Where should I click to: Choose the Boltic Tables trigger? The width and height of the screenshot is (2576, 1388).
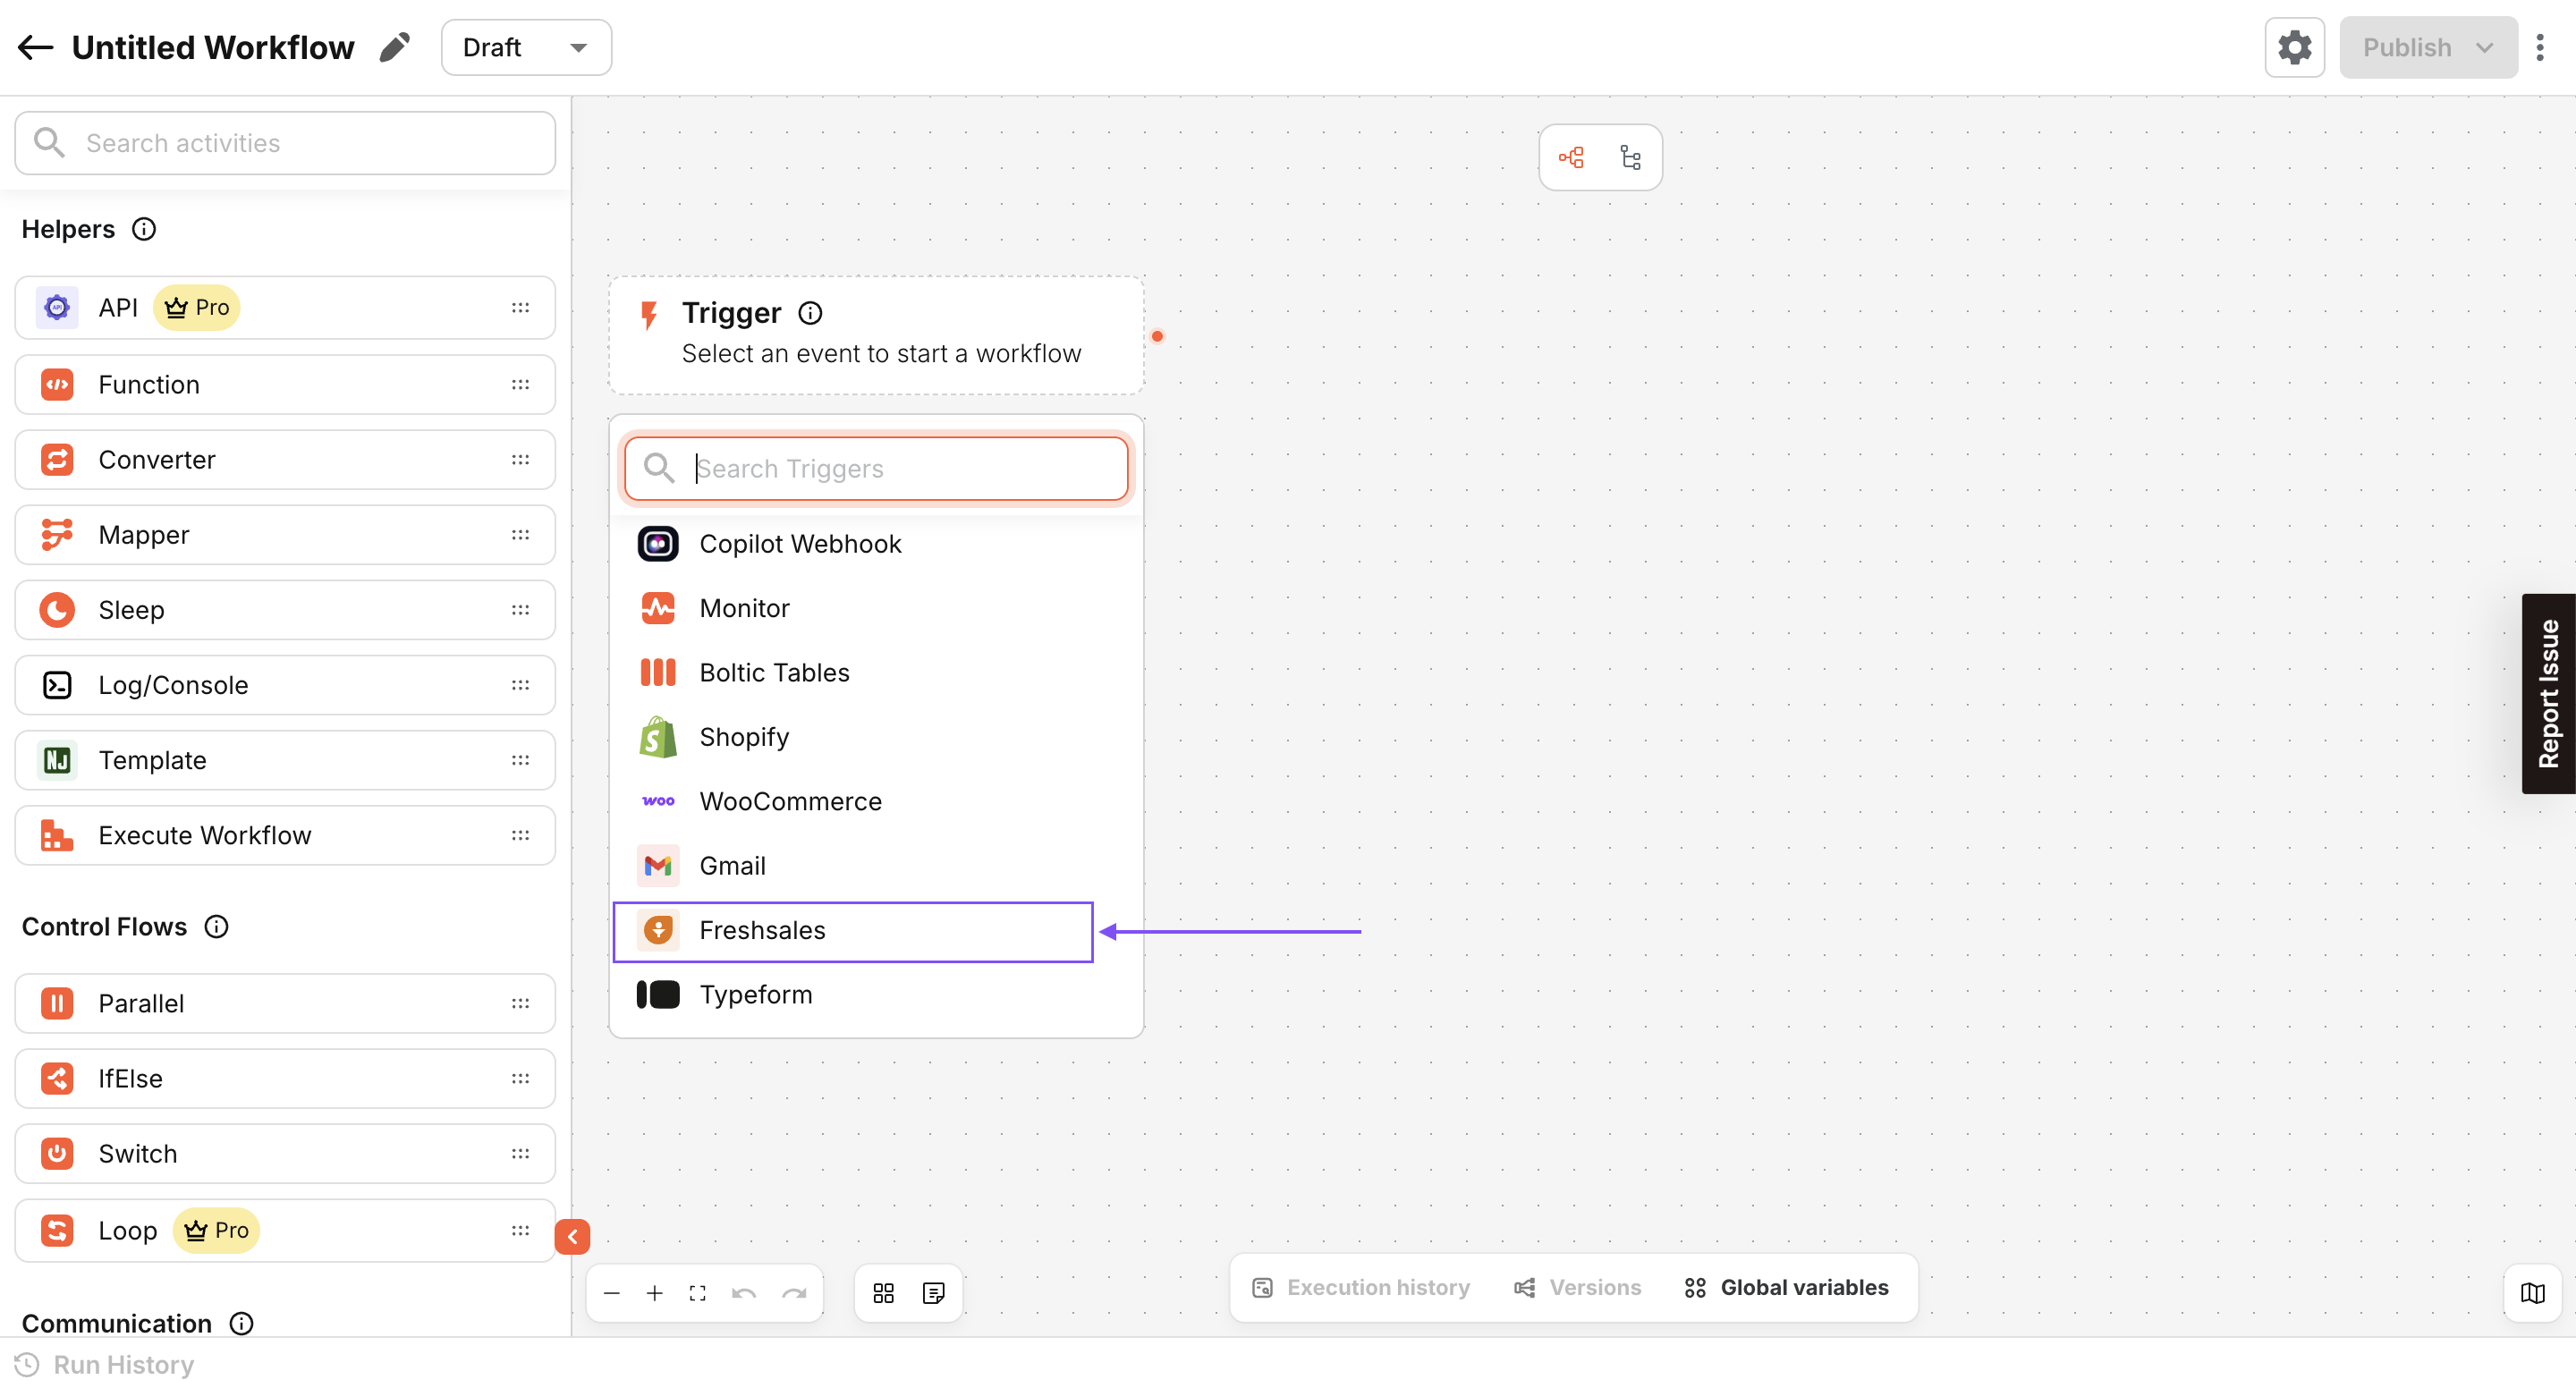click(x=876, y=672)
